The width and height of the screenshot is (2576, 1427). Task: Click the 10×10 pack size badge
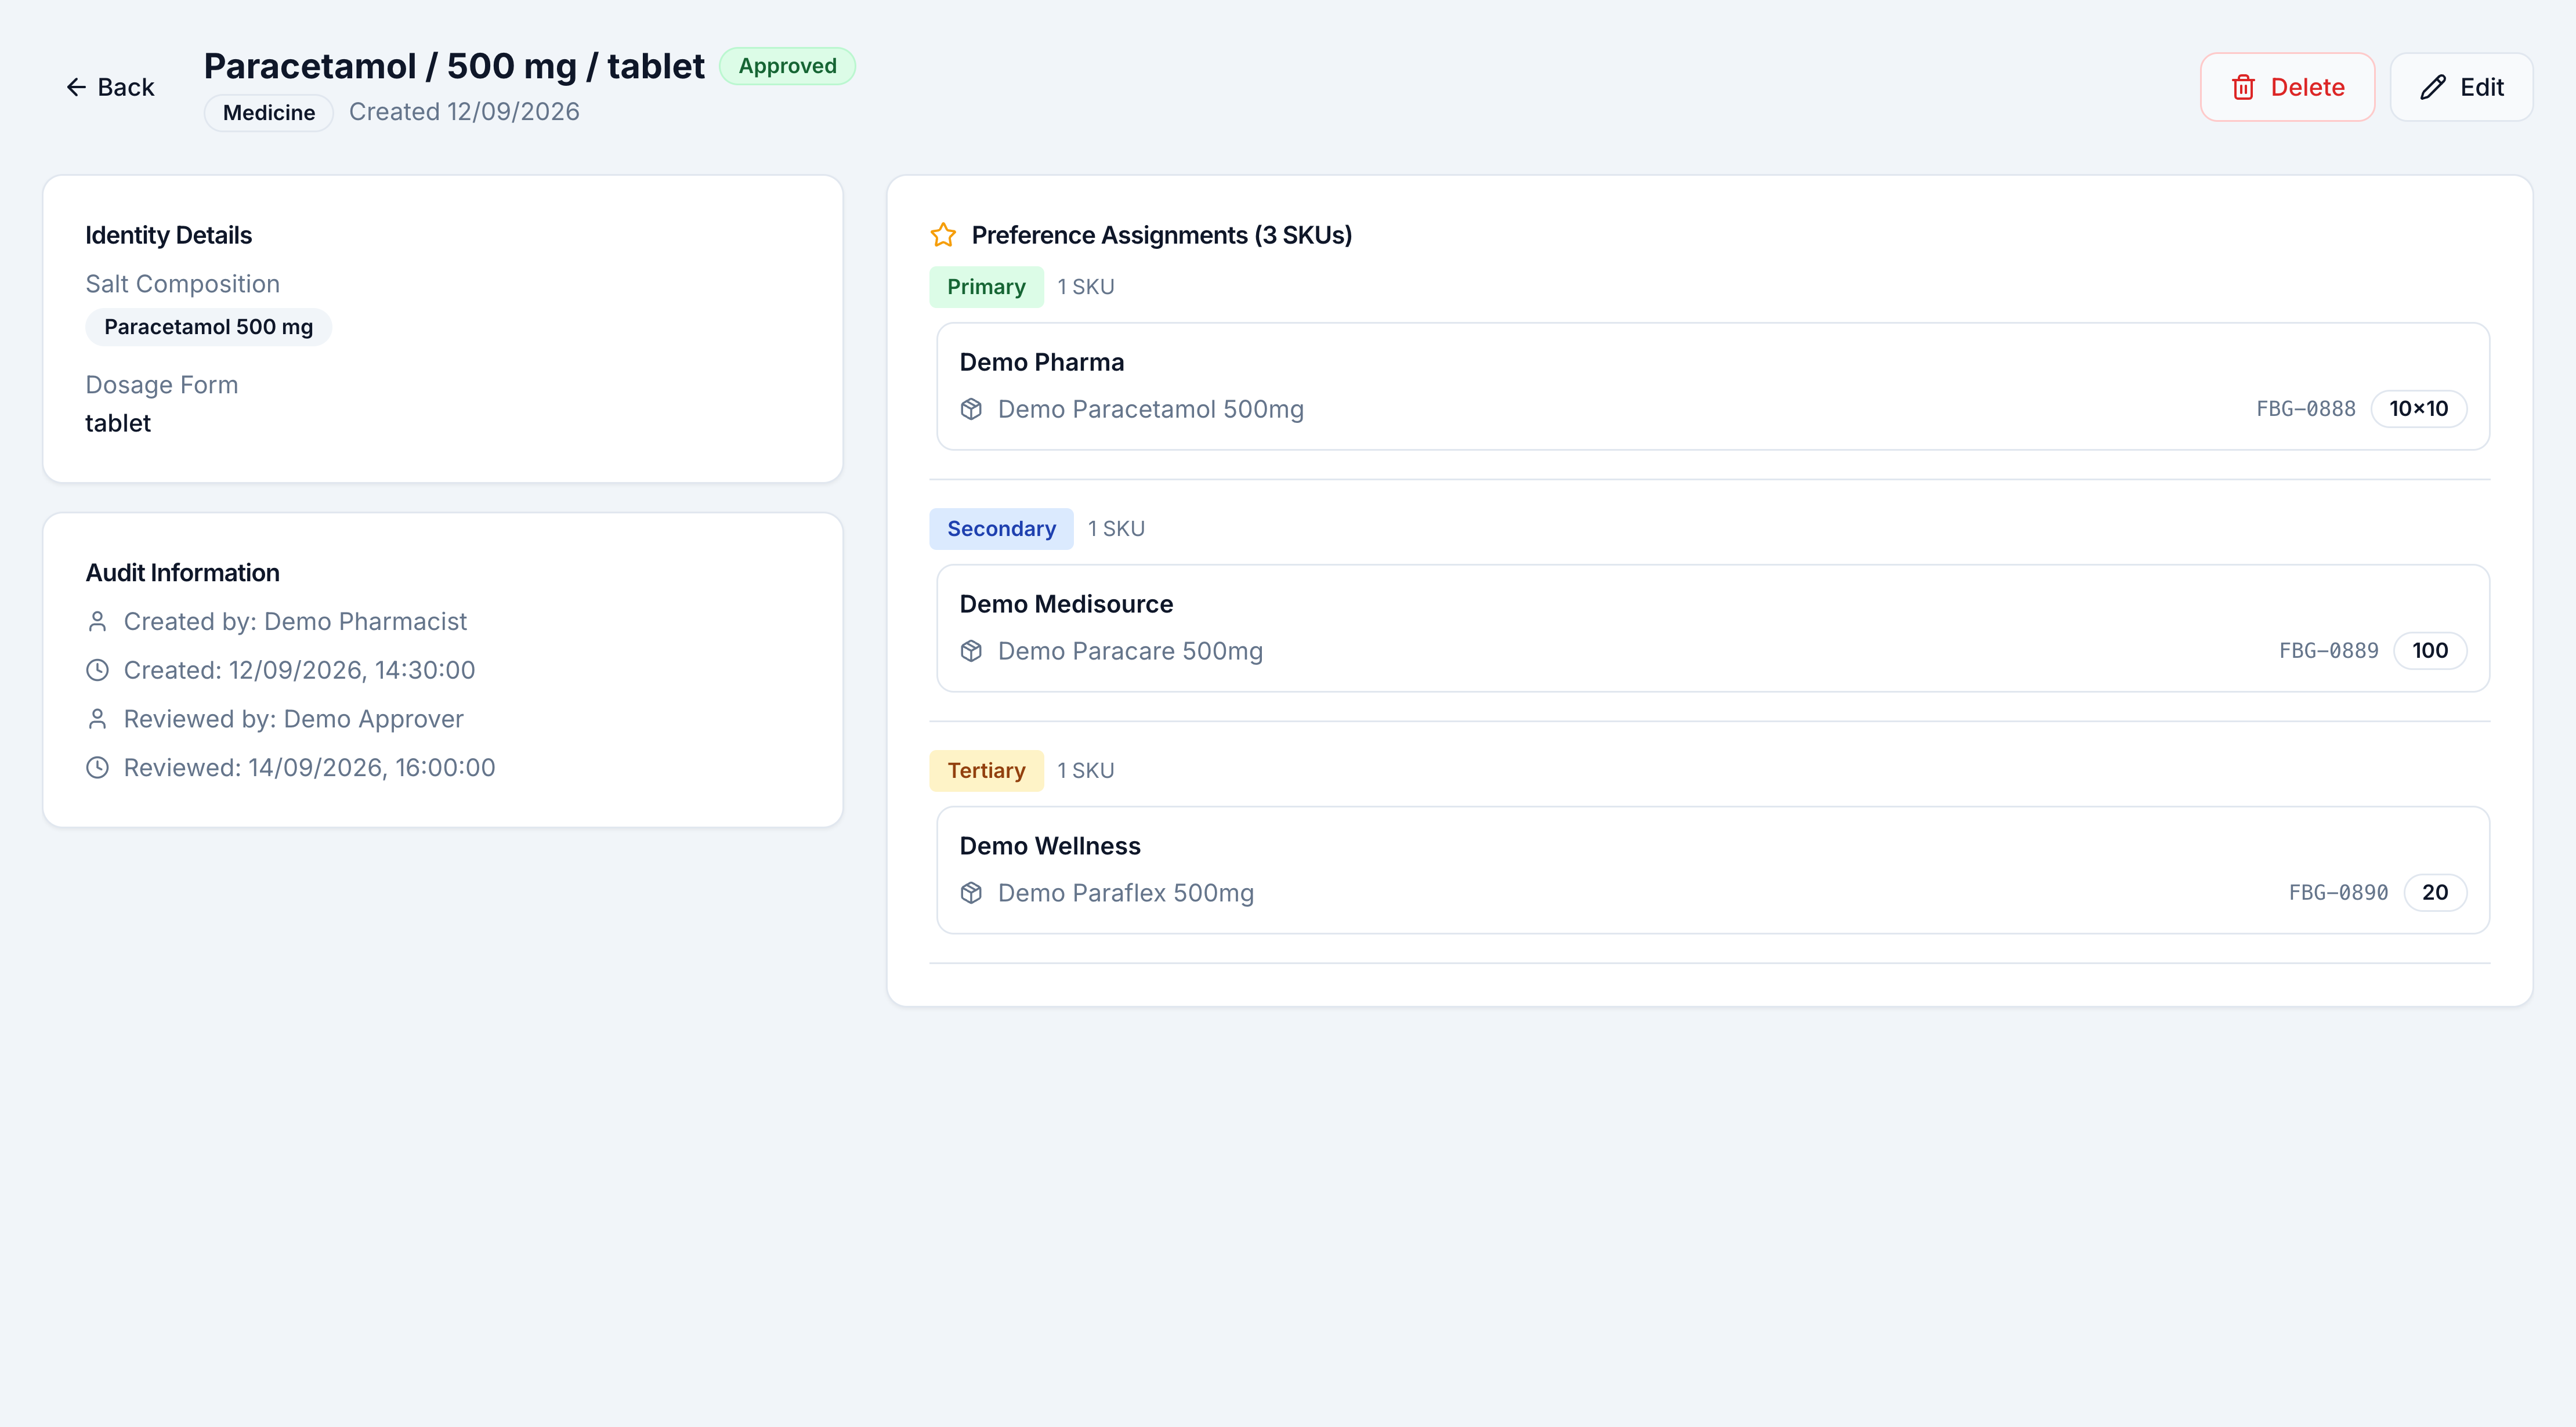pyautogui.click(x=2419, y=409)
